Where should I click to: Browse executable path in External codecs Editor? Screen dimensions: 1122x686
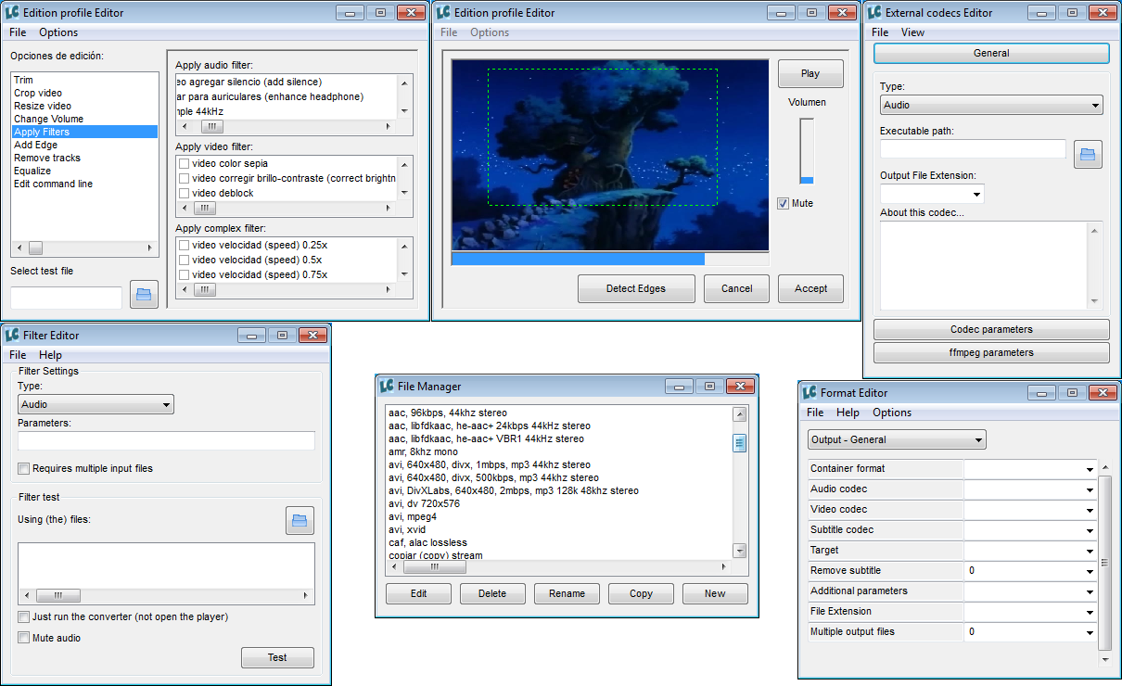(x=1088, y=154)
